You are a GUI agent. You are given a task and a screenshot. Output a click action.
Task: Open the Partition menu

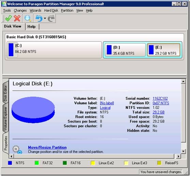[67, 11]
